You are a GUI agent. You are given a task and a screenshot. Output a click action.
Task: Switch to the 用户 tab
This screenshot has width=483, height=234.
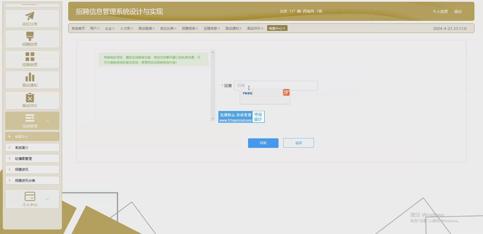pyautogui.click(x=93, y=28)
